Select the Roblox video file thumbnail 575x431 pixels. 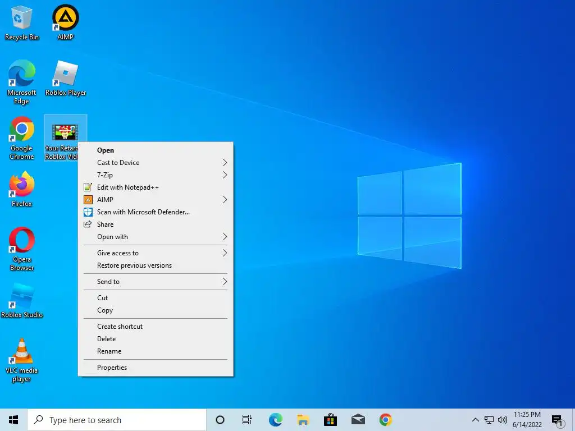(65, 132)
